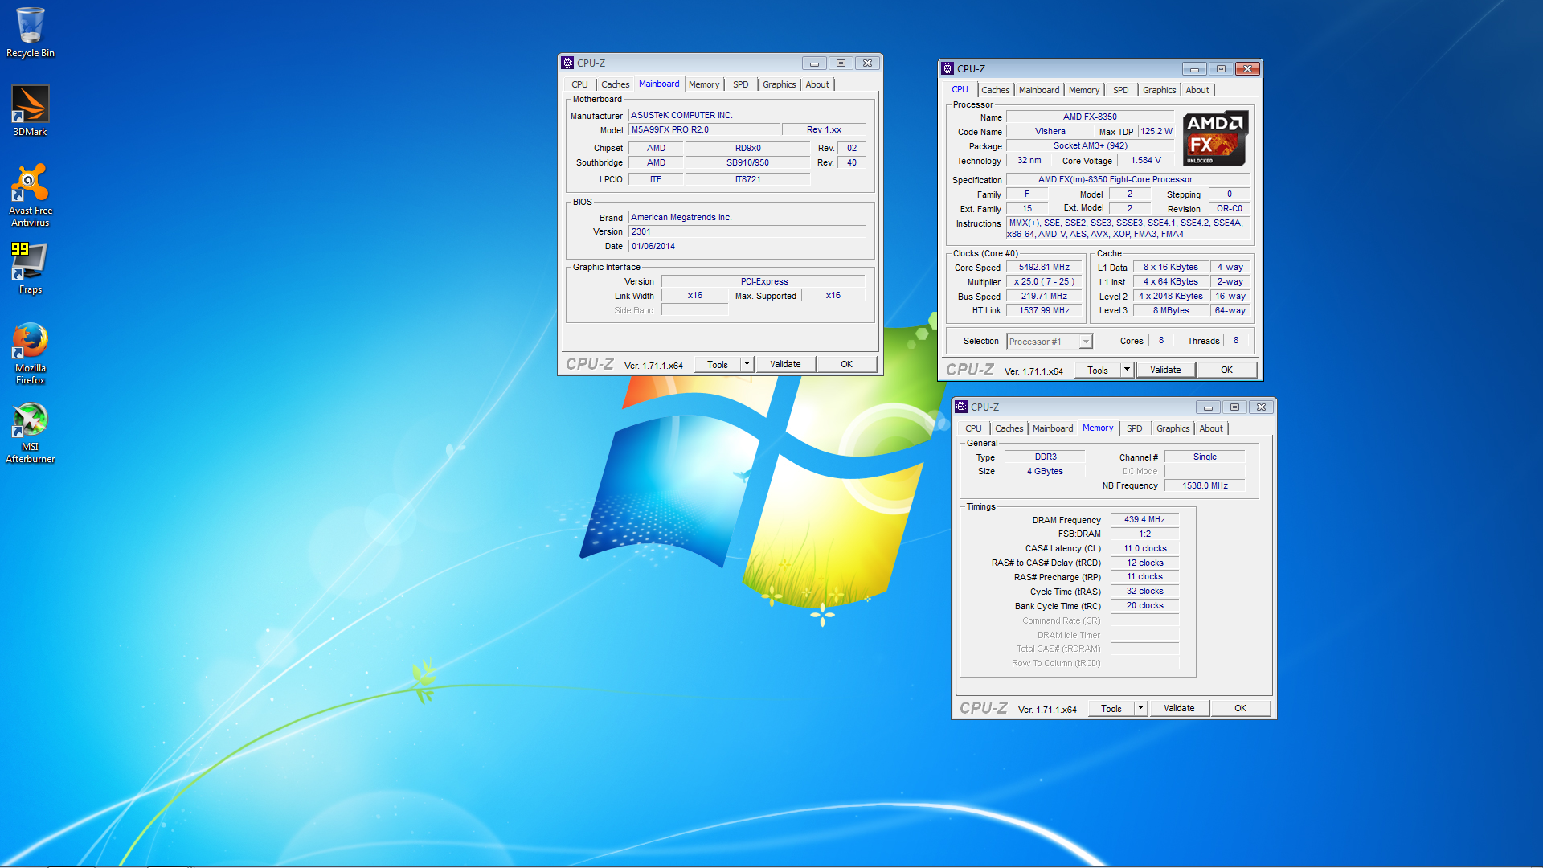Open Memory tab in Mainboard window
Image resolution: width=1543 pixels, height=868 pixels.
pyautogui.click(x=704, y=84)
